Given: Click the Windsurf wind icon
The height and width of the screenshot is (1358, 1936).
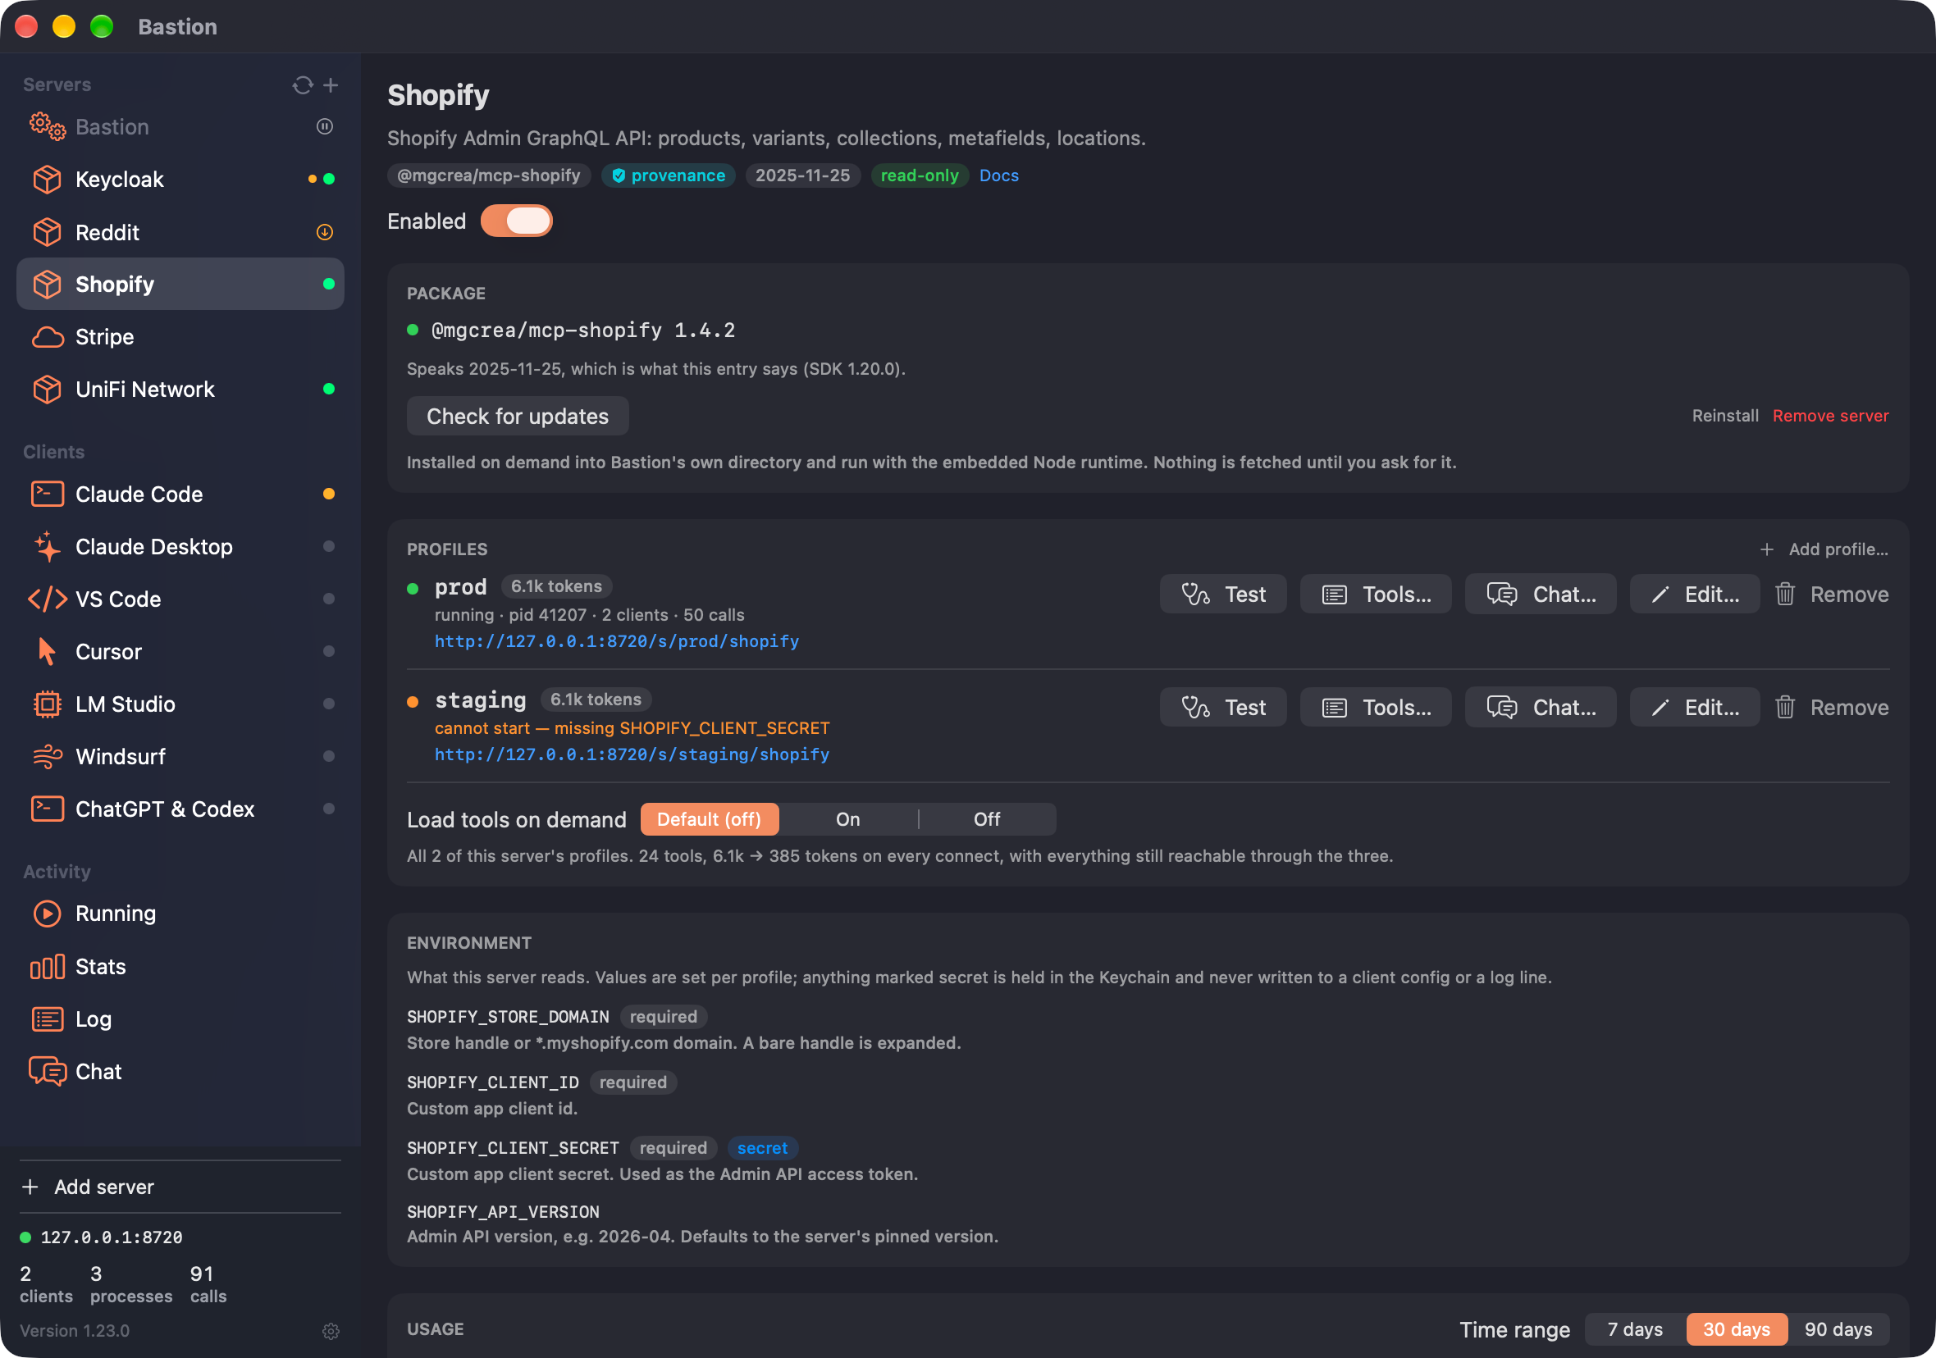Looking at the screenshot, I should (48, 756).
